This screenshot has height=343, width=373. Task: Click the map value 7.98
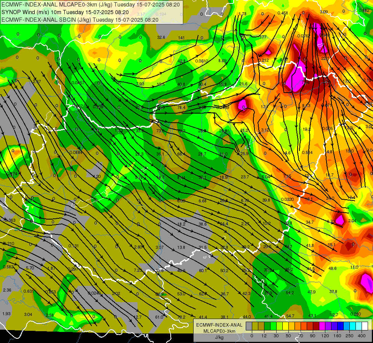click(x=140, y=84)
